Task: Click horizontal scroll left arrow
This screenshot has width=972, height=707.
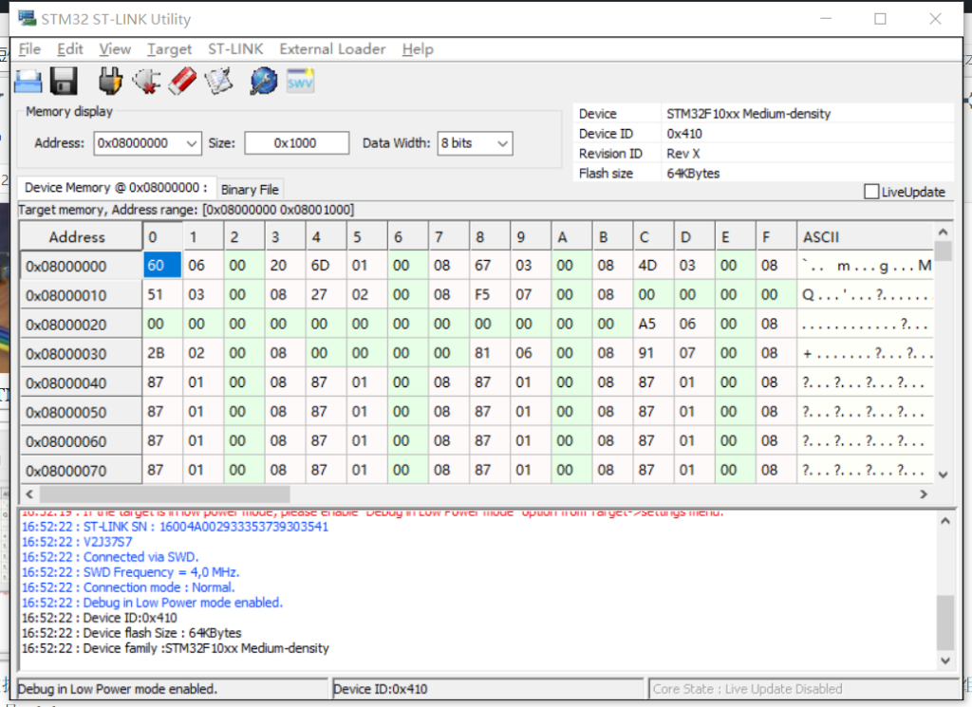Action: click(29, 493)
